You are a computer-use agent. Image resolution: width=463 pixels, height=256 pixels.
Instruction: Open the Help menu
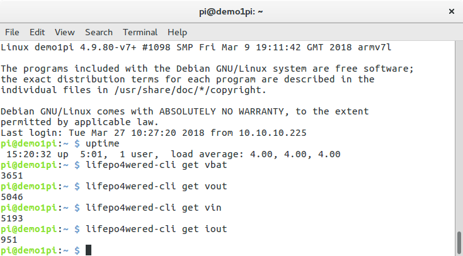(177, 32)
